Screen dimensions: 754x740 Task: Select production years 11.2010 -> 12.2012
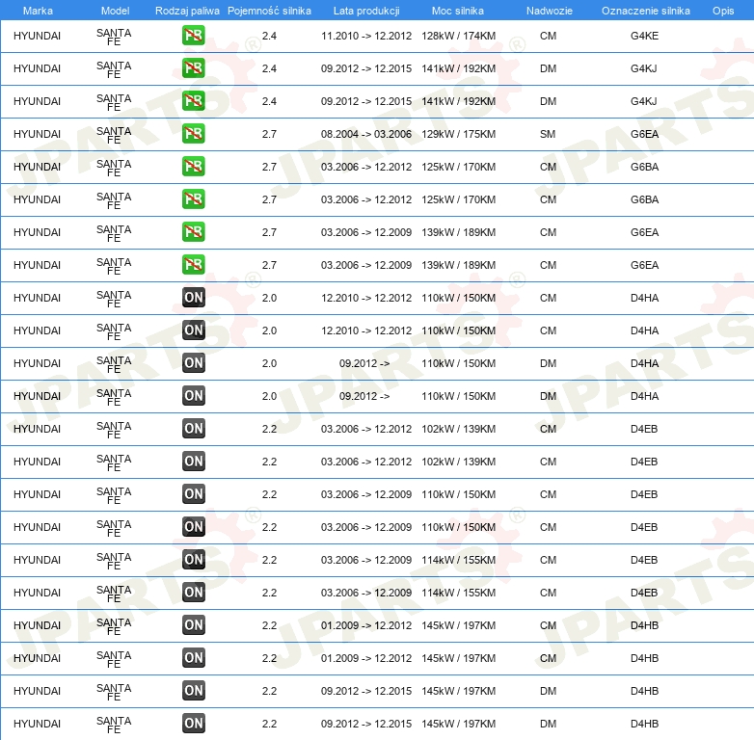(x=366, y=36)
